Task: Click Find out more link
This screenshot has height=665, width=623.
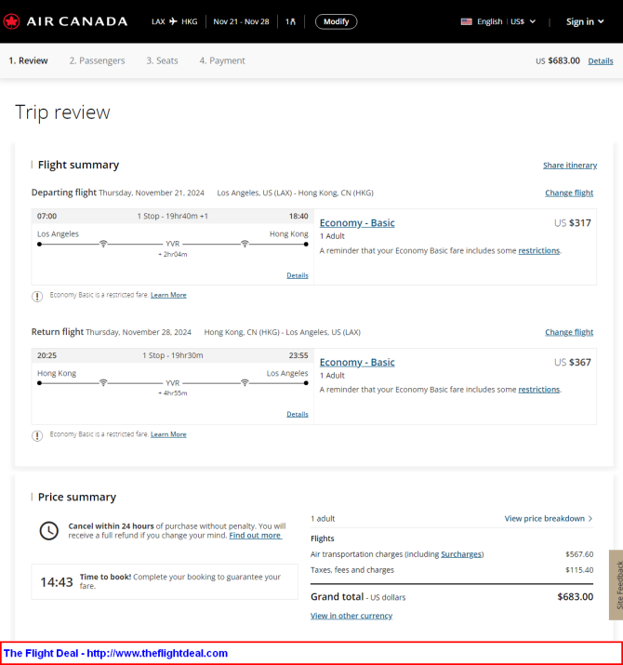Action: 256,535
